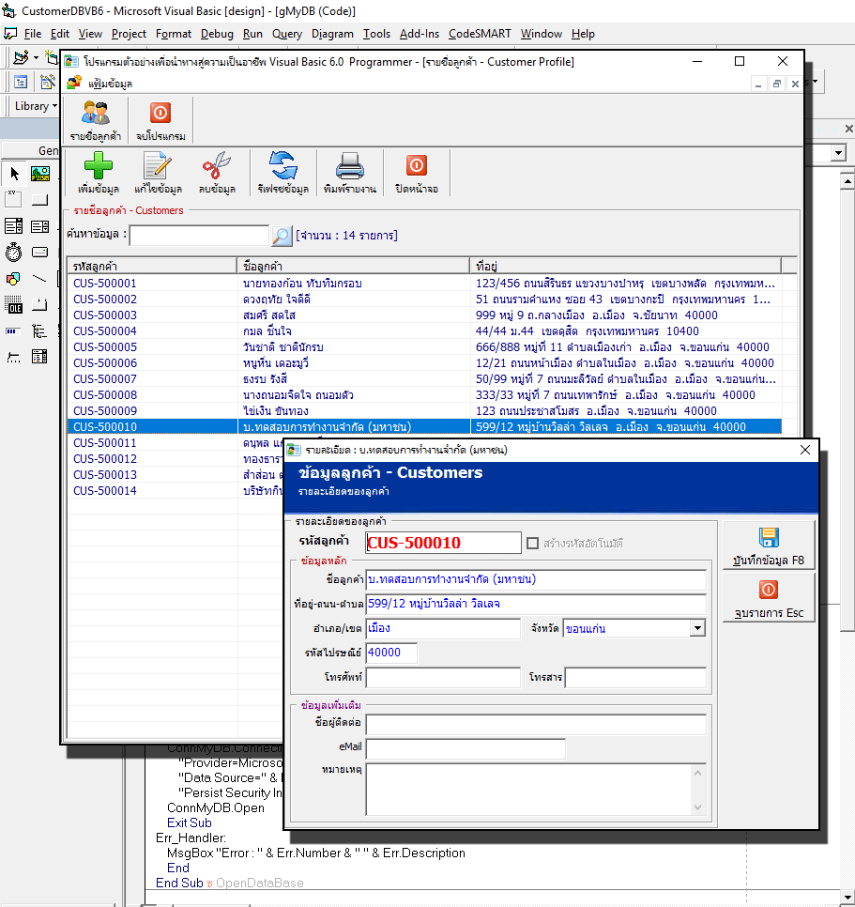Click the รีเฟรชข้อมูล refresh arrows icon
Screen dimensions: 855x907
click(x=282, y=166)
